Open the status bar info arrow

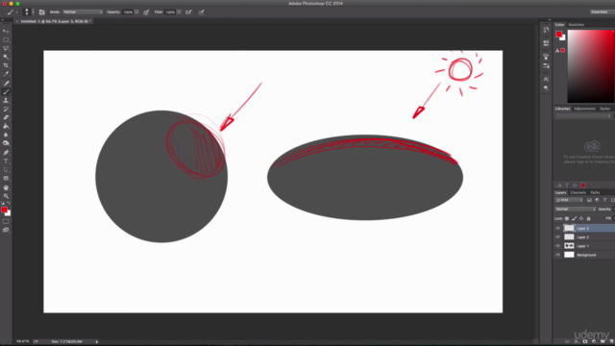96,342
